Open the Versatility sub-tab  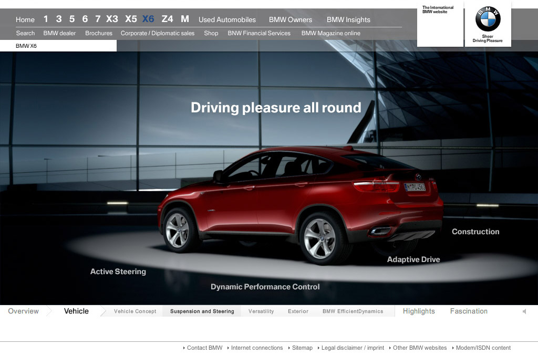261,311
